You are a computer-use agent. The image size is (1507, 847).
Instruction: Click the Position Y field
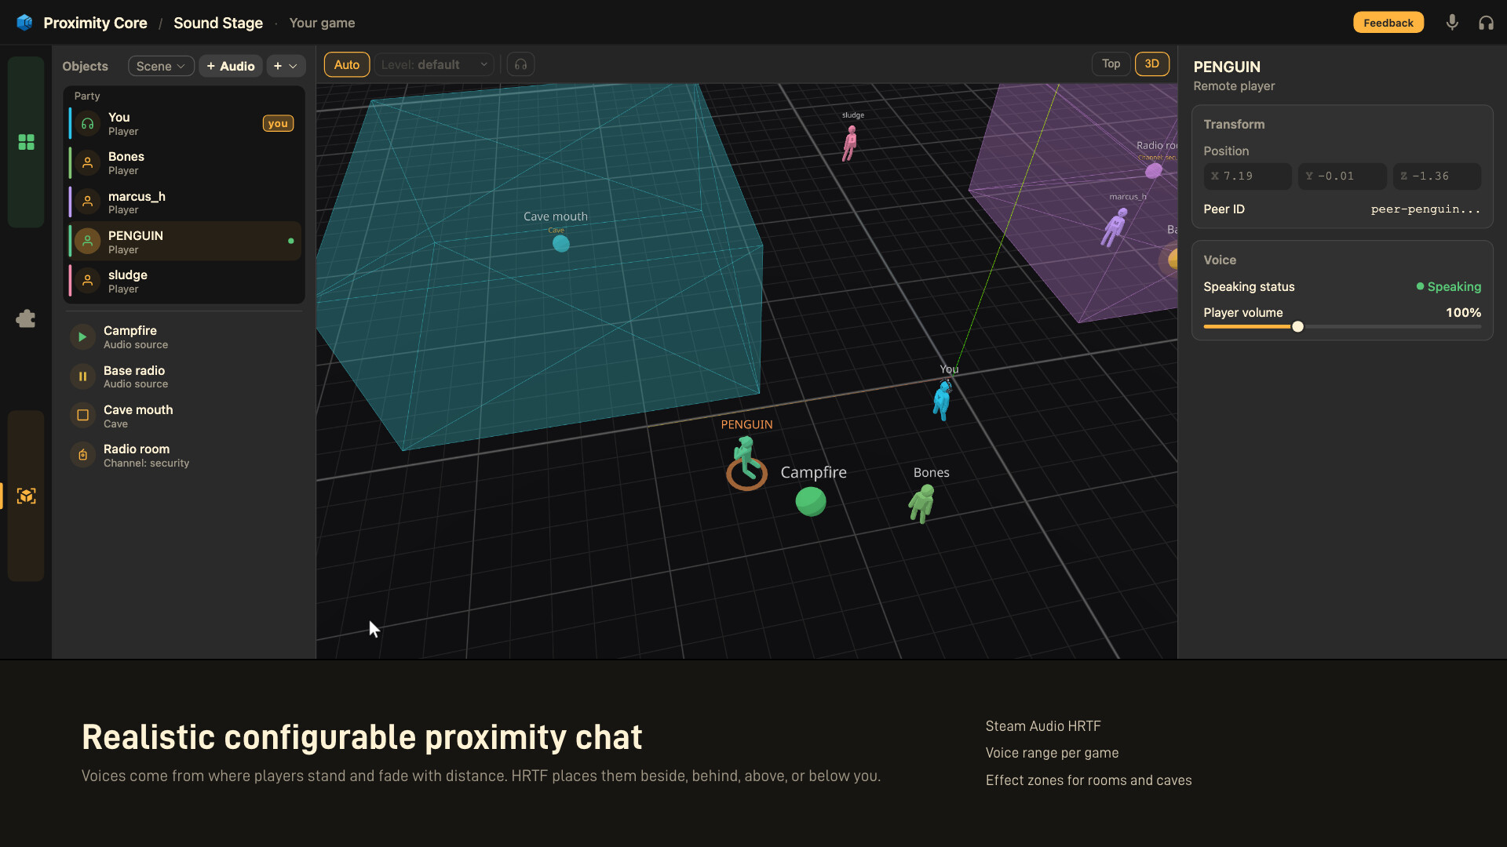(x=1342, y=176)
